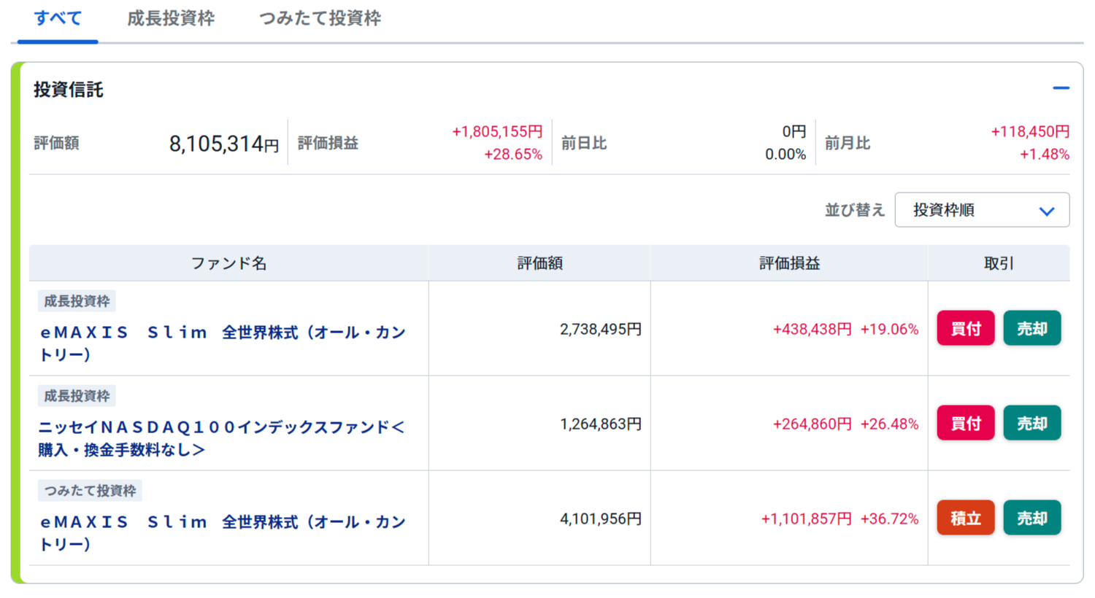Image resolution: width=1095 pixels, height=598 pixels.
Task: Open the 投資枠順 sort dropdown
Action: coord(982,210)
